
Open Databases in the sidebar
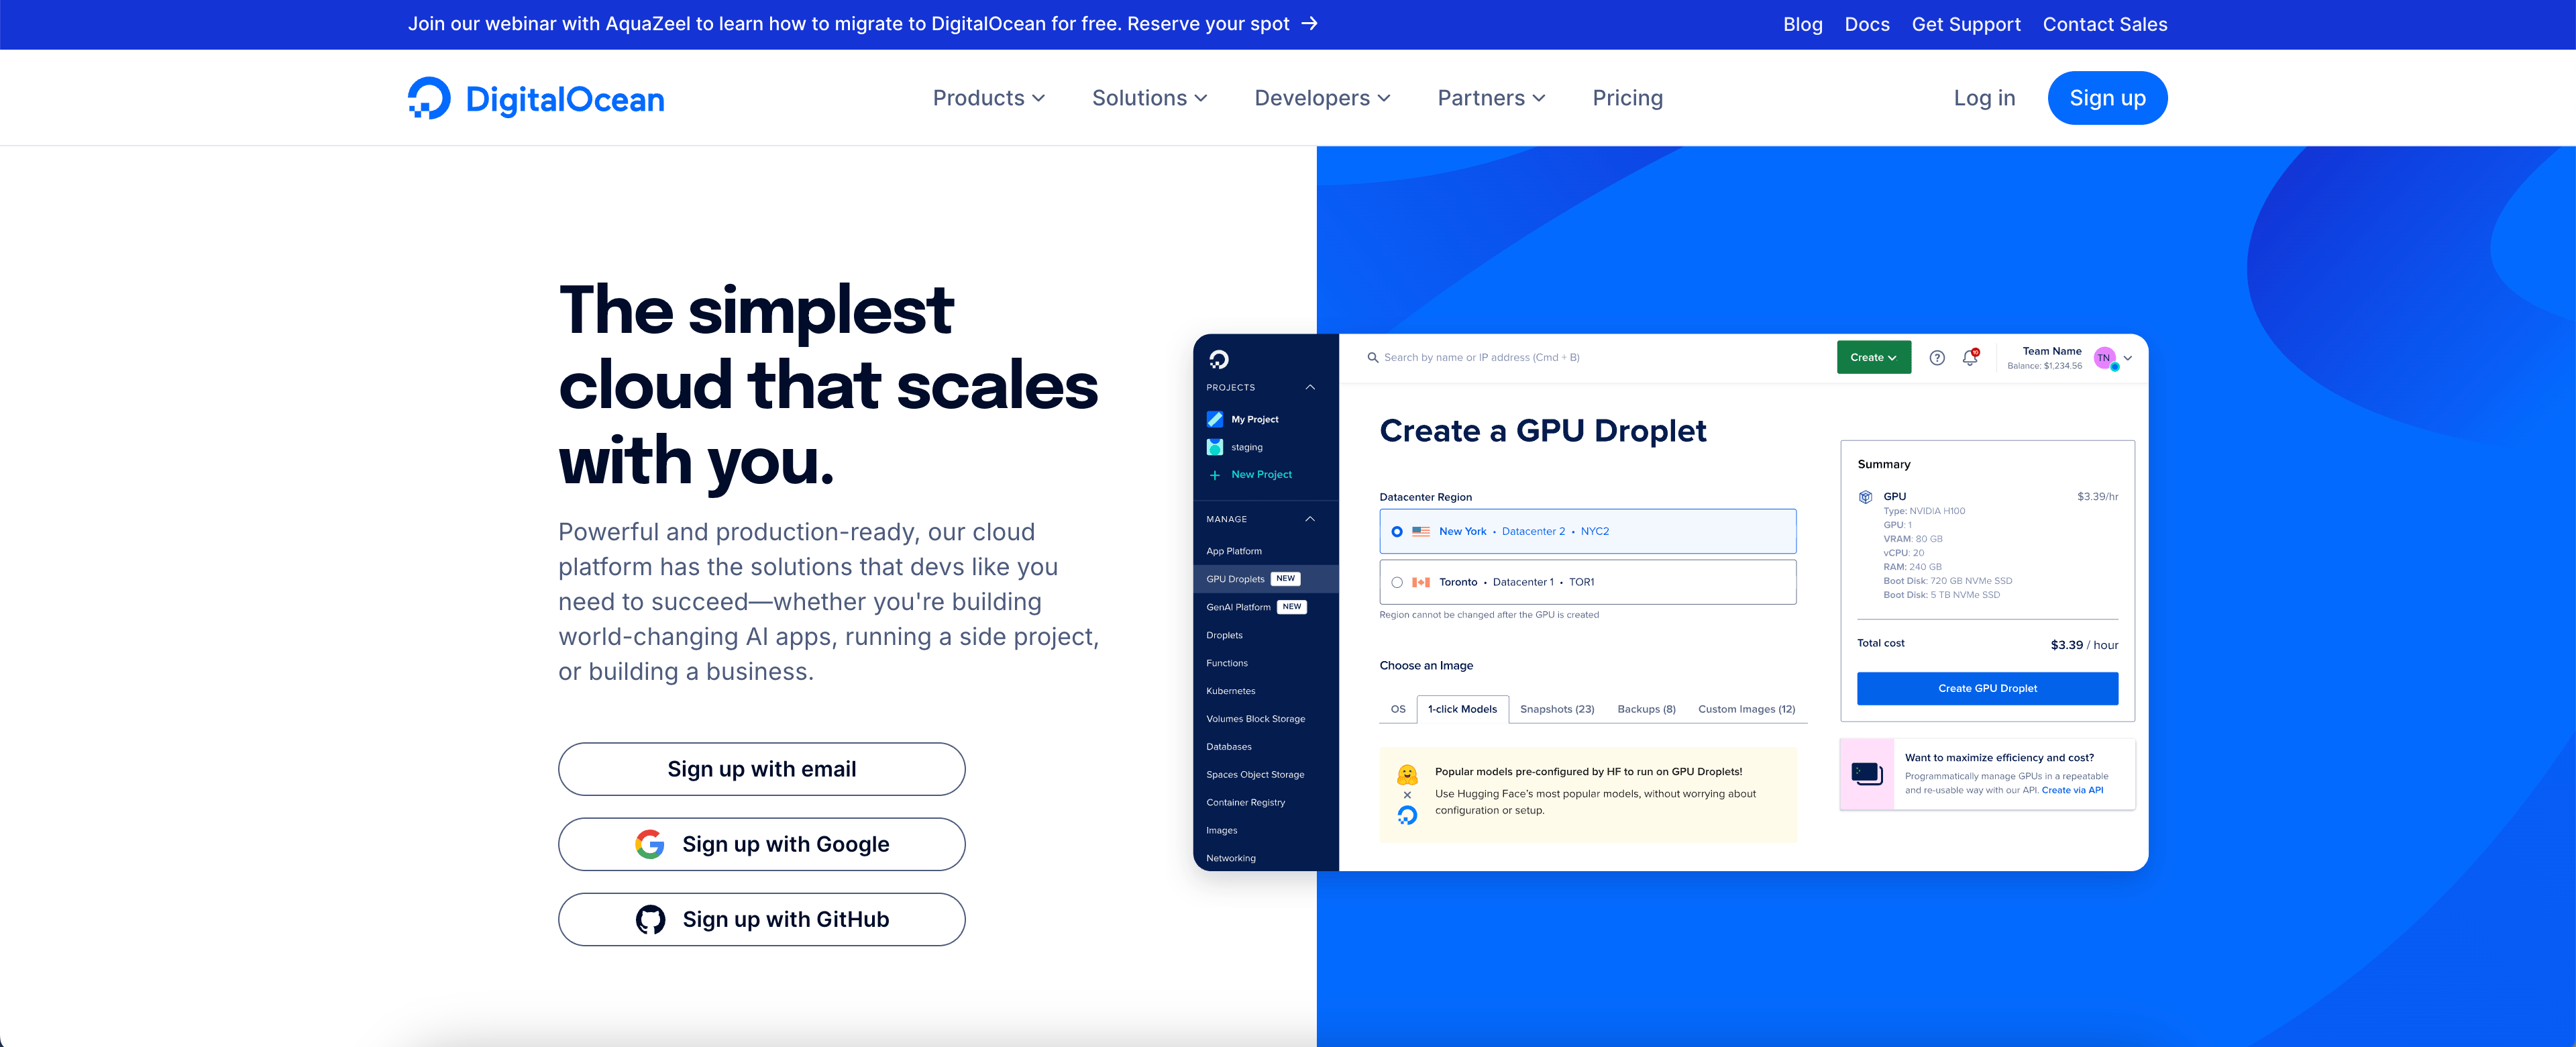pyautogui.click(x=1229, y=748)
